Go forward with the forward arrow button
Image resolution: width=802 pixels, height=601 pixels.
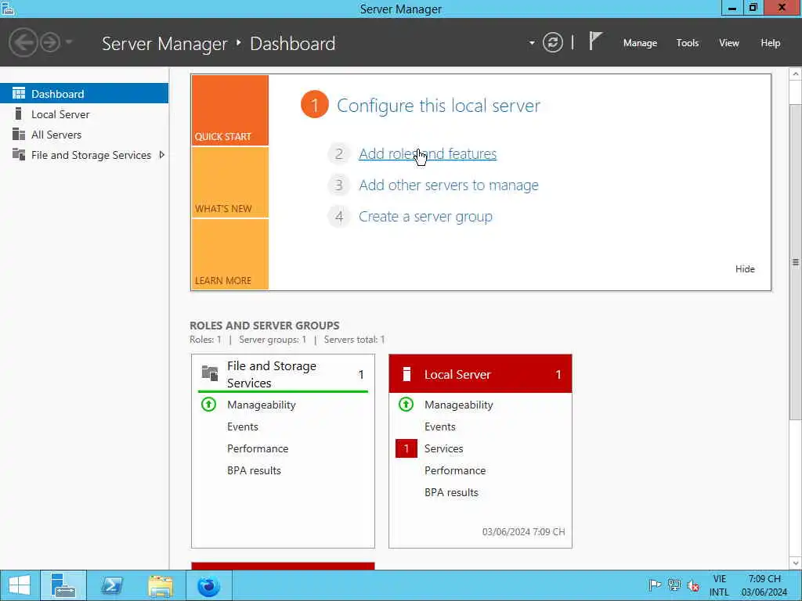(x=50, y=42)
